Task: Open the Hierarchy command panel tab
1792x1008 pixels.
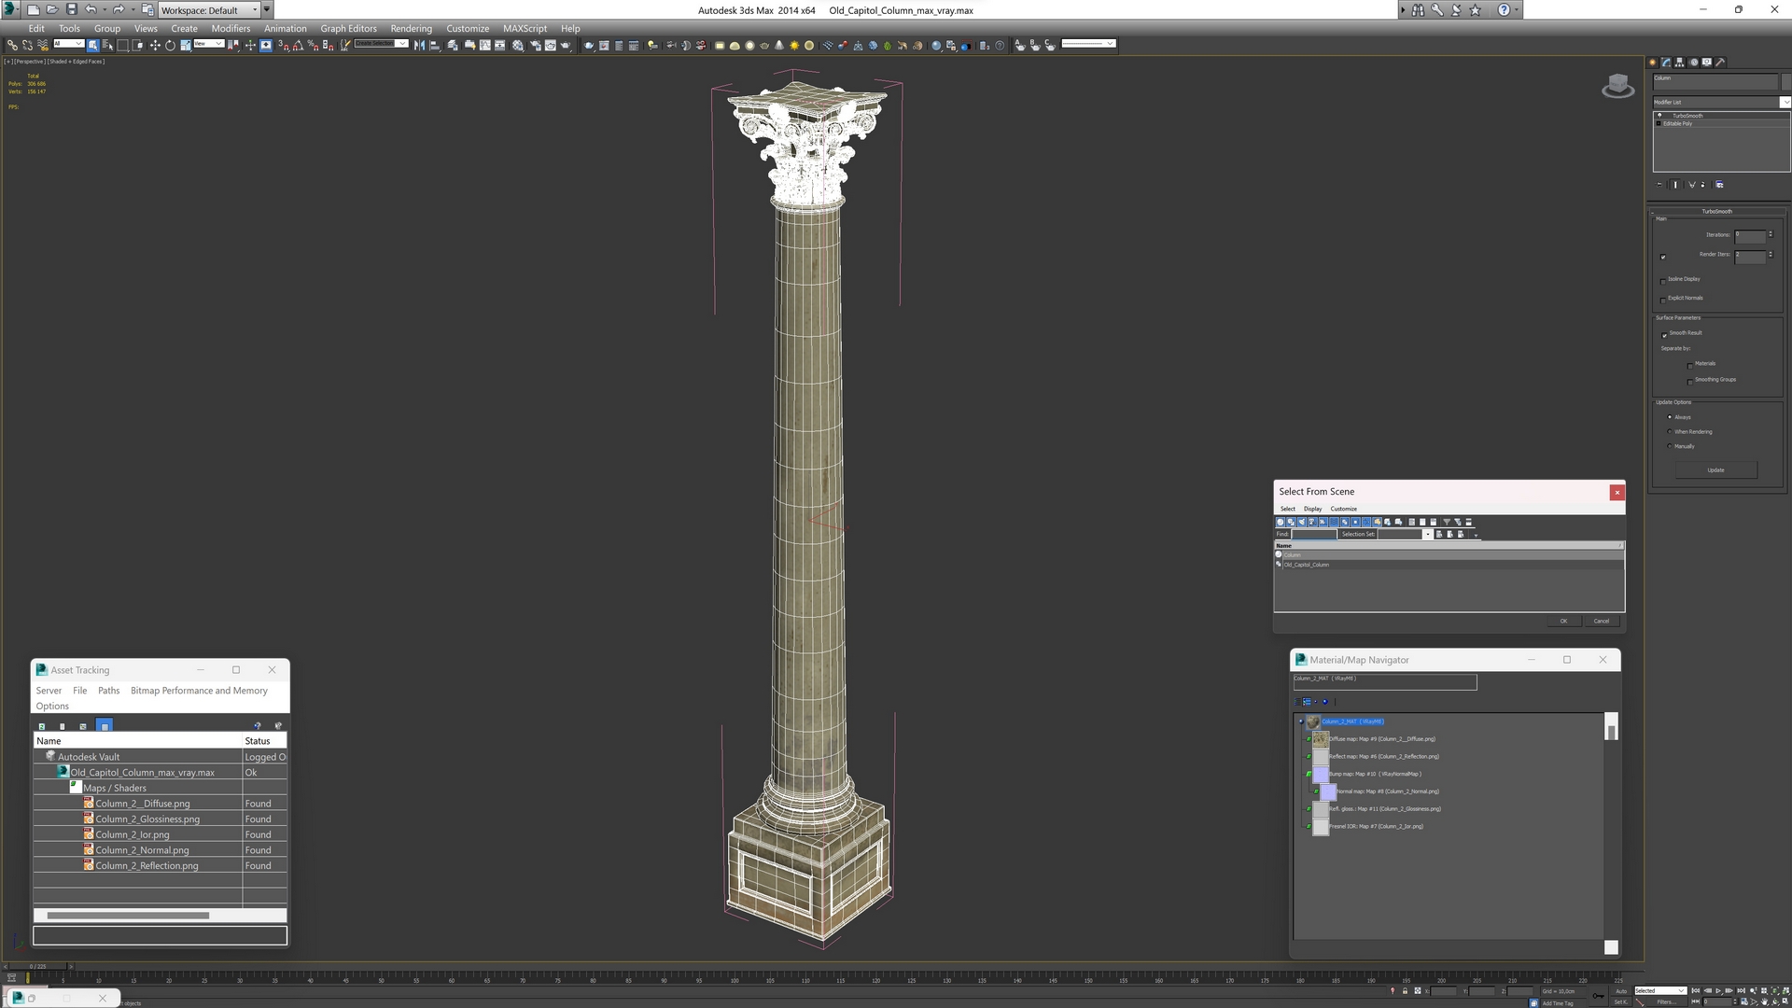Action: pos(1679,63)
